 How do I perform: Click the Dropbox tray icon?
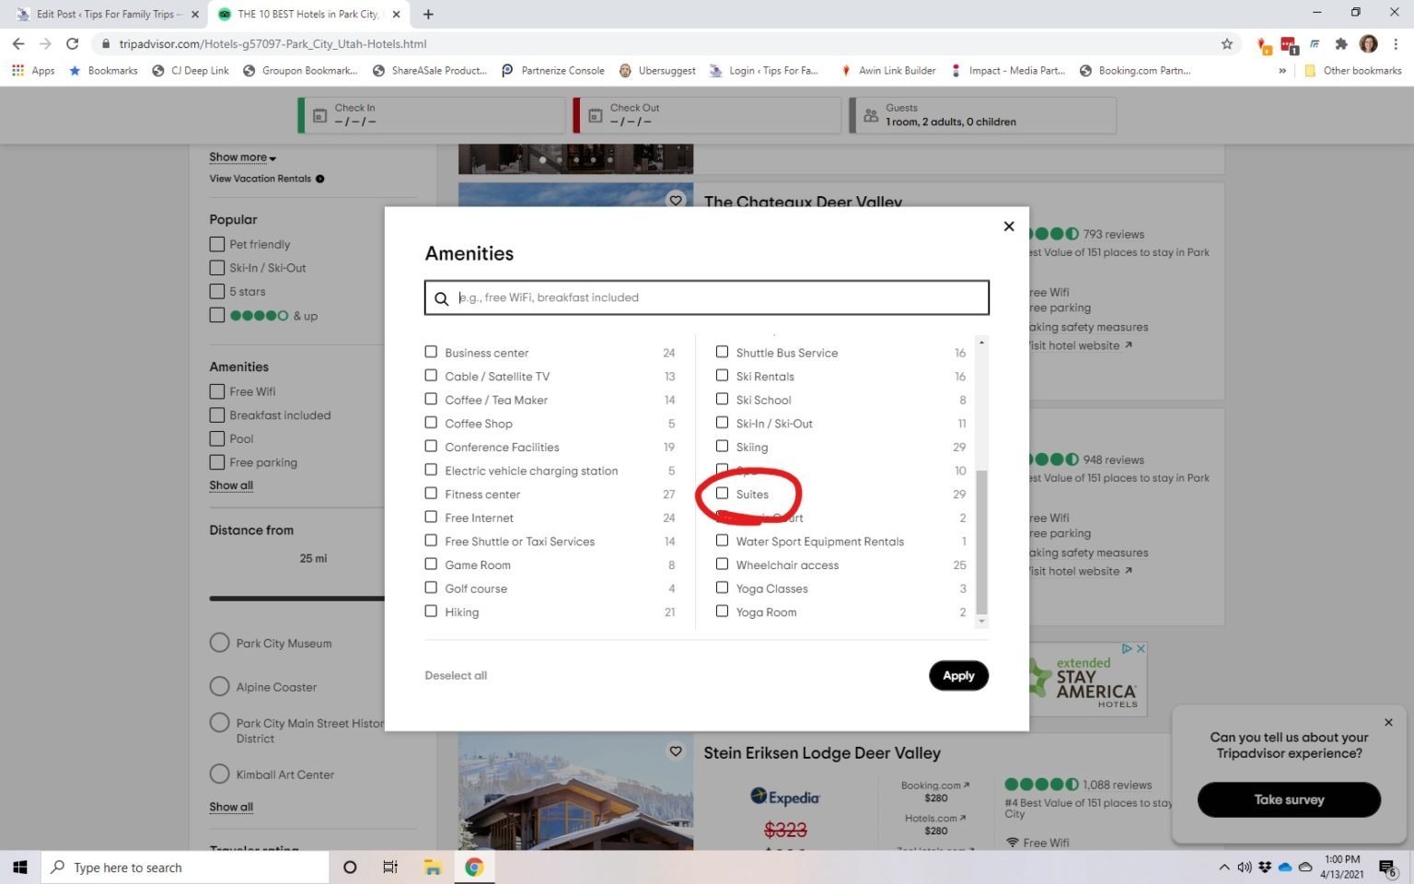point(1265,867)
